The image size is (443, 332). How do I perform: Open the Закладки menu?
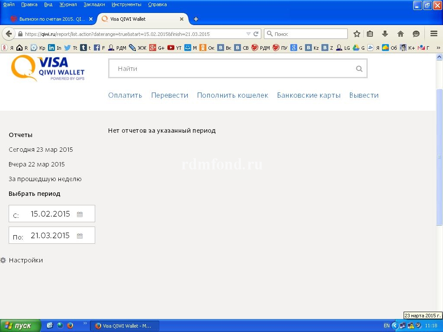click(94, 4)
